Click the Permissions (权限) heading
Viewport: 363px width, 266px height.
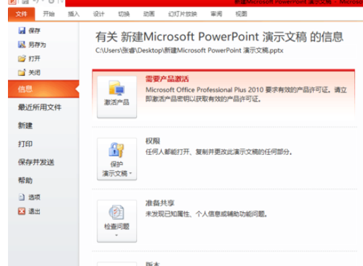(x=153, y=141)
